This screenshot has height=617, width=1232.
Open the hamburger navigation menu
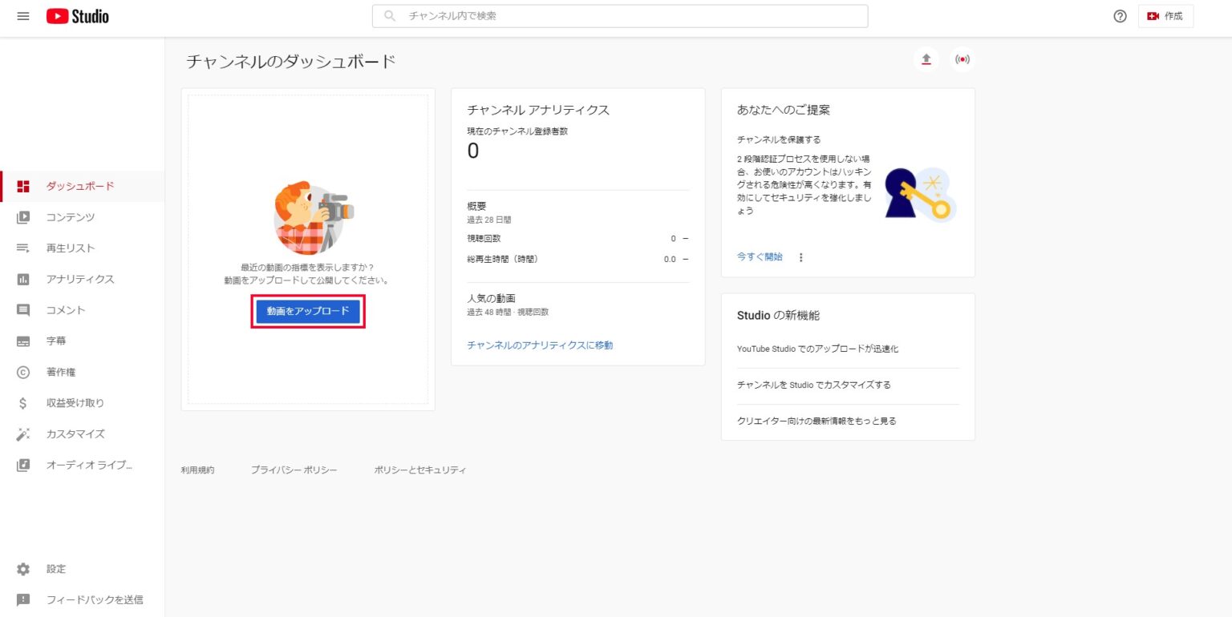[x=23, y=16]
